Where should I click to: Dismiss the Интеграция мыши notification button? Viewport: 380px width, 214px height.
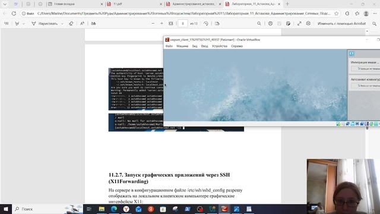(366, 69)
